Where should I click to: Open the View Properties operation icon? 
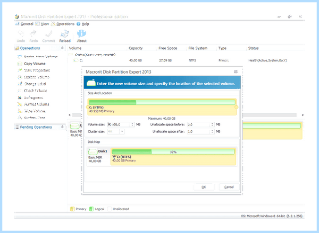coord(20,70)
